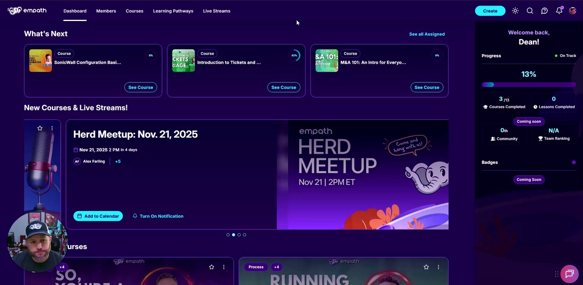Click the calendar icon beside Nov 21, 2025
583x285 pixels.
[76, 150]
